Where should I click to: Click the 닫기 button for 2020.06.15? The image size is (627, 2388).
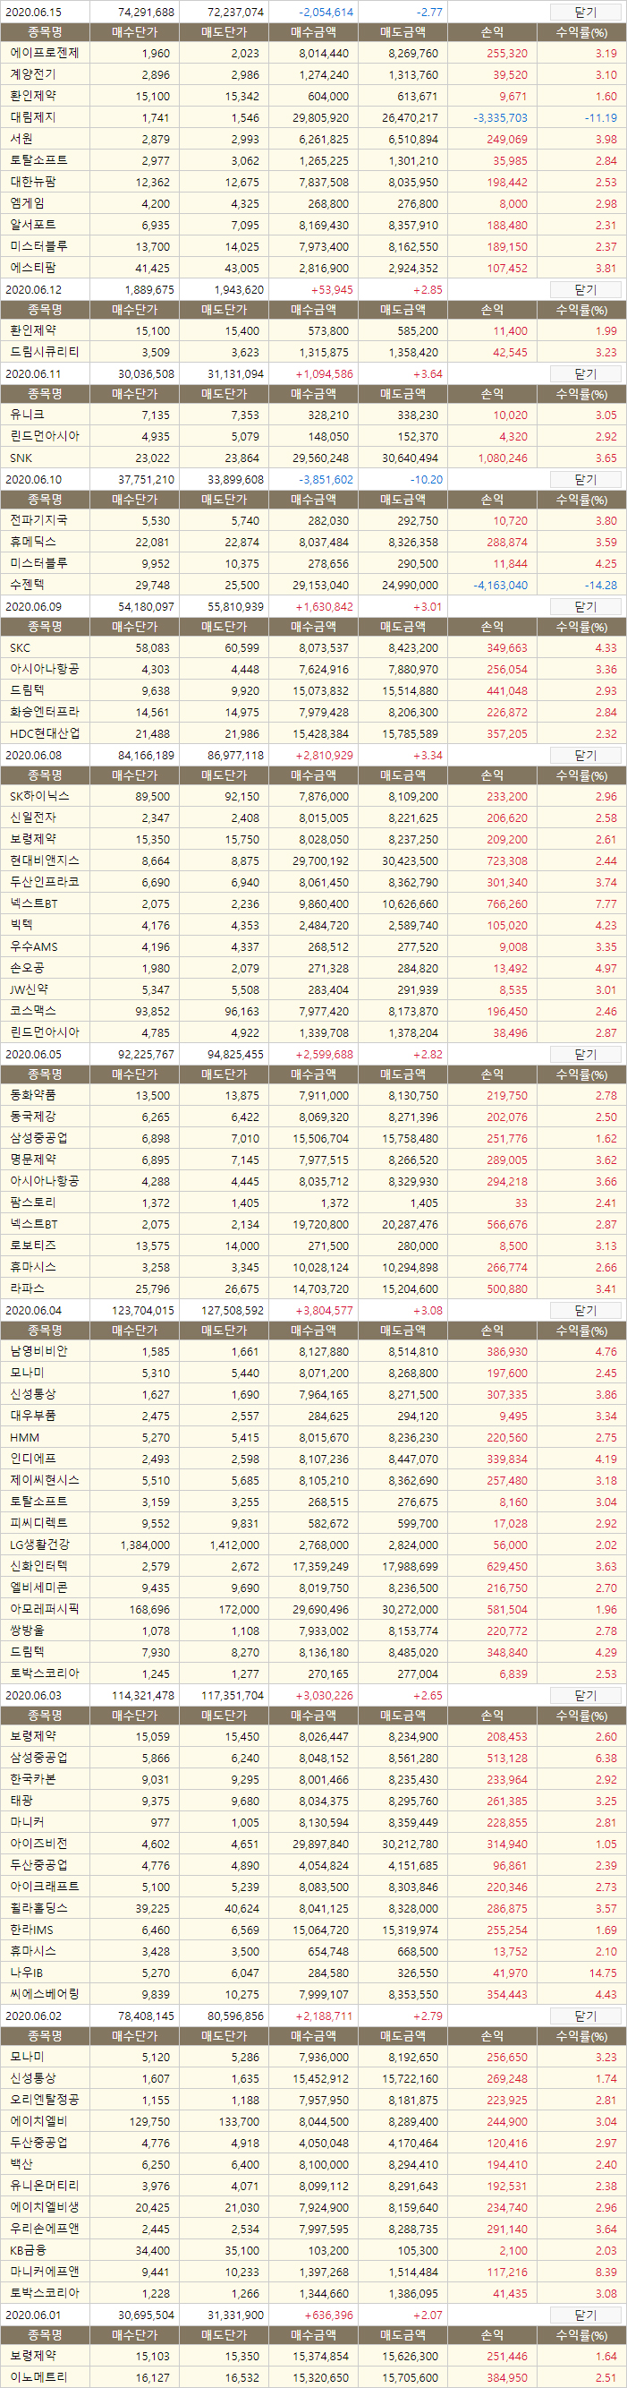point(585,12)
